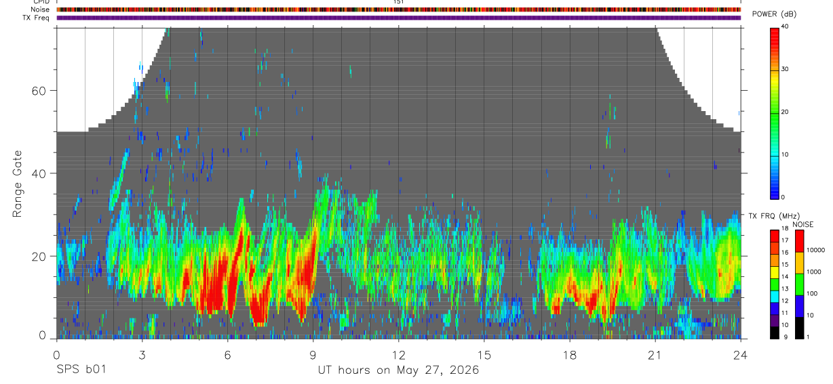The height and width of the screenshot is (384, 833).
Task: Click the CPID value 151 at top
Action: tap(399, 2)
